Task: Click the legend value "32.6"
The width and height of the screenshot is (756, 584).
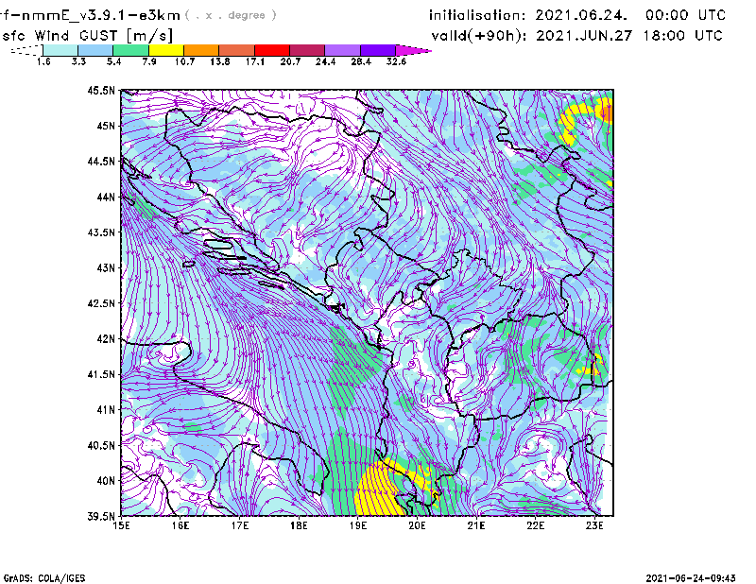Action: (x=396, y=61)
